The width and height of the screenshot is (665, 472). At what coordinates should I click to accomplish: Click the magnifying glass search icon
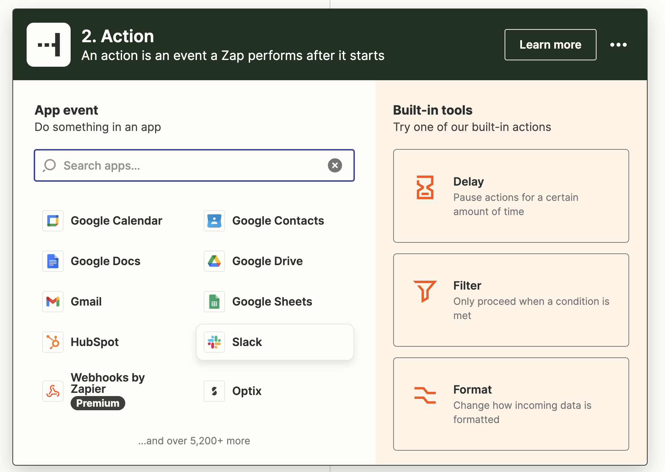pyautogui.click(x=49, y=165)
